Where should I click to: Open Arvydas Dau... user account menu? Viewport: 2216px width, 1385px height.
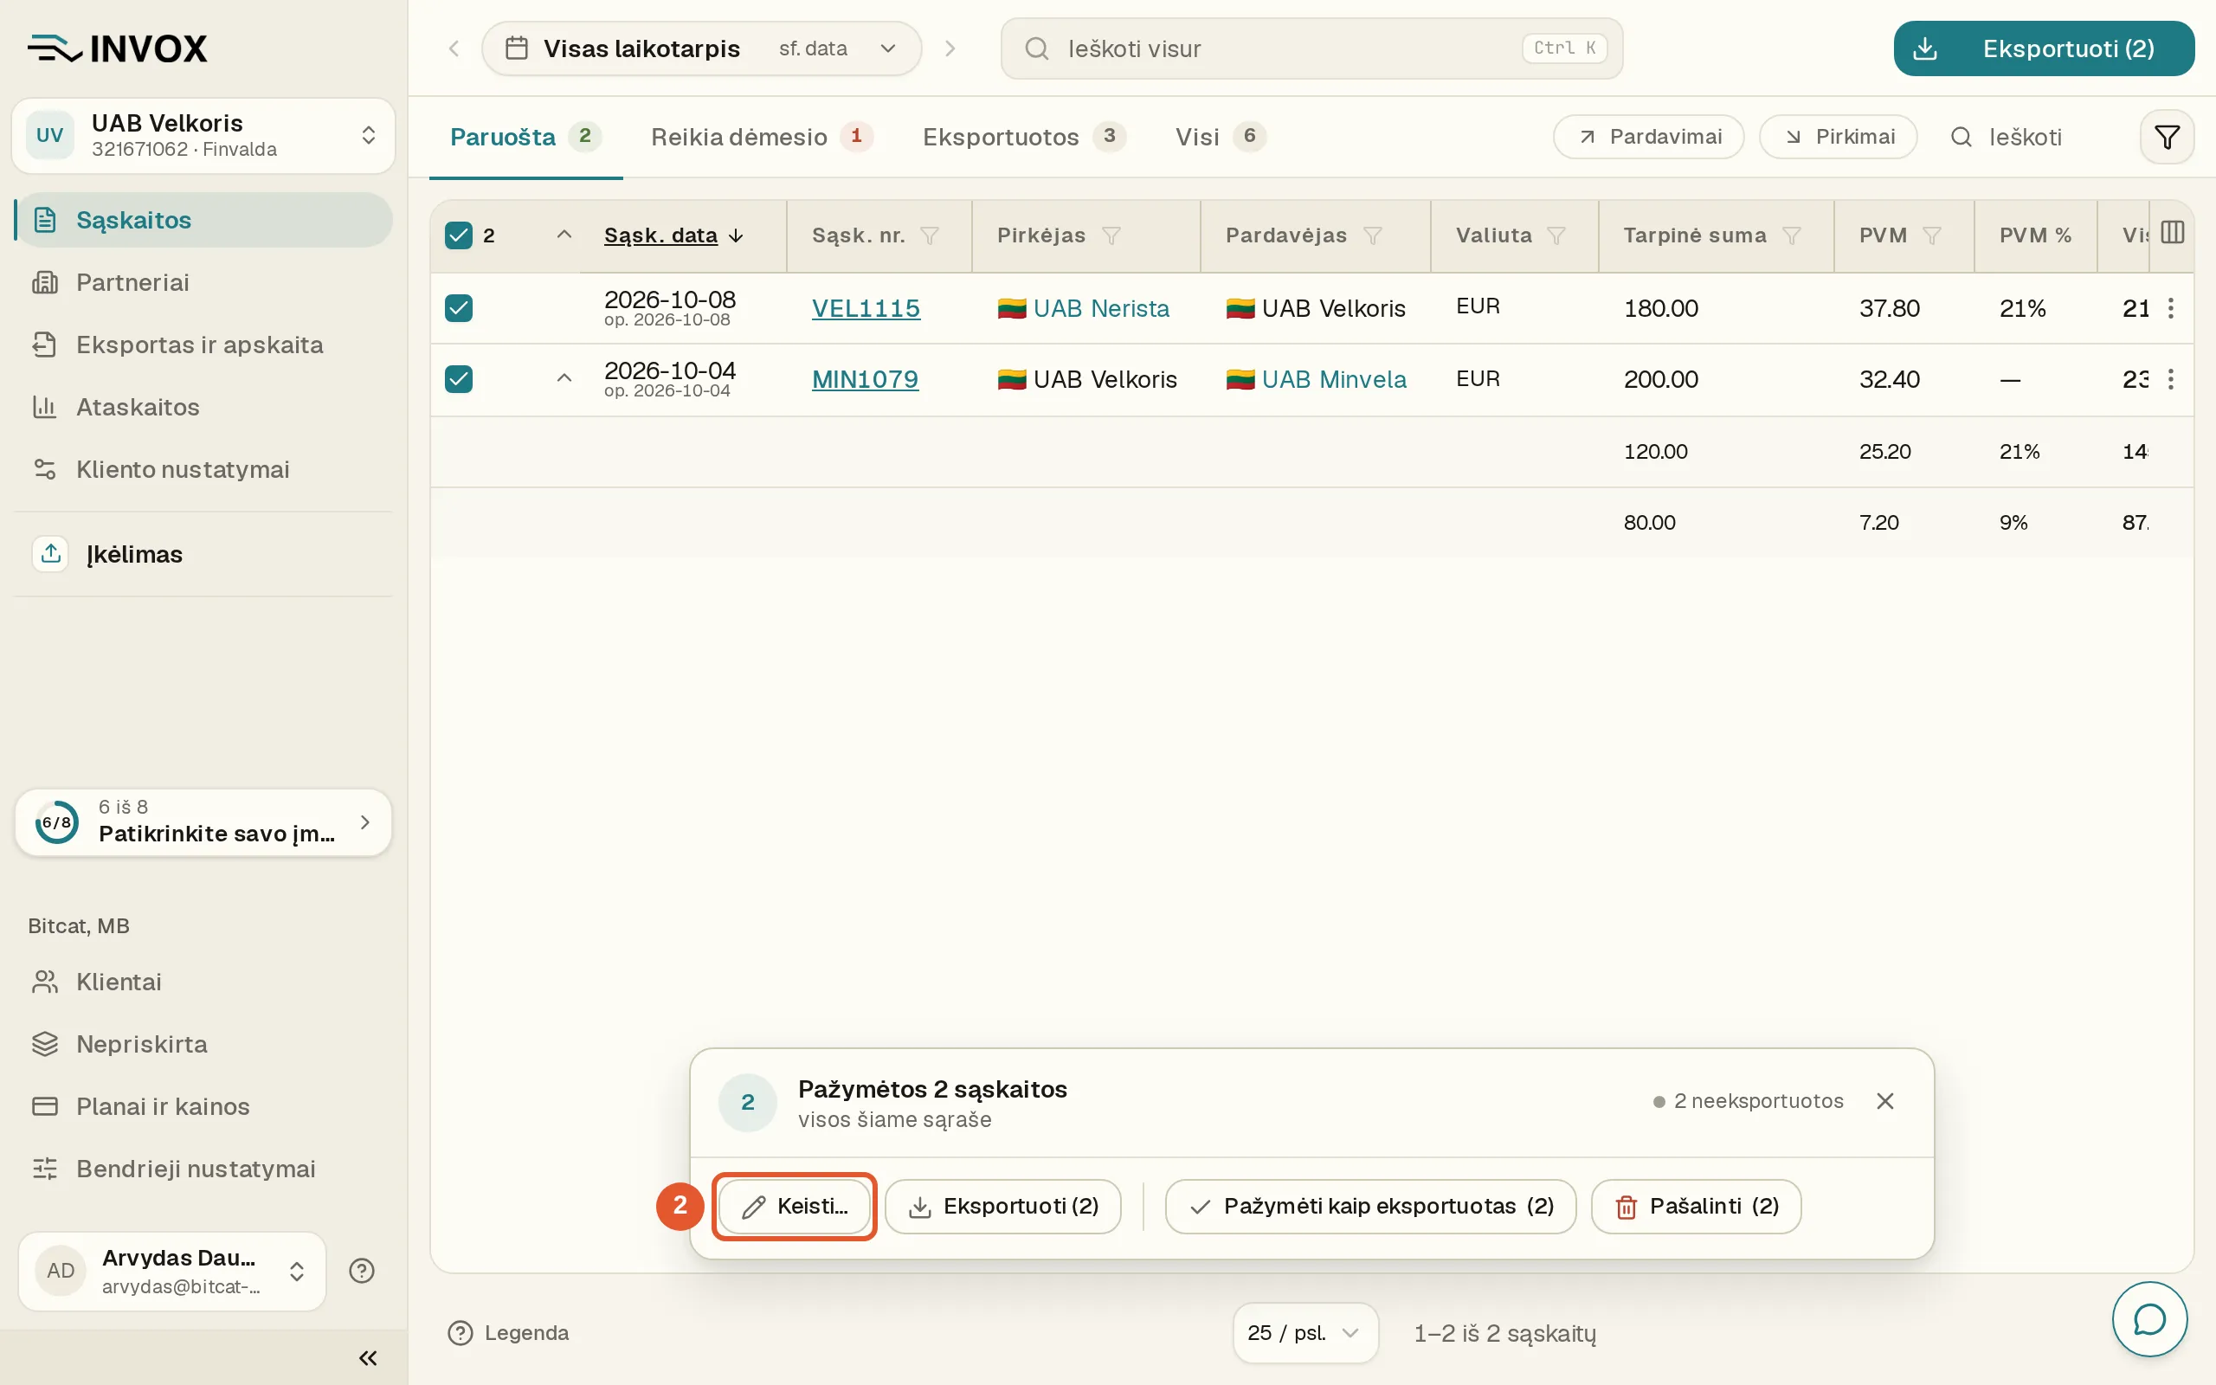click(x=172, y=1271)
